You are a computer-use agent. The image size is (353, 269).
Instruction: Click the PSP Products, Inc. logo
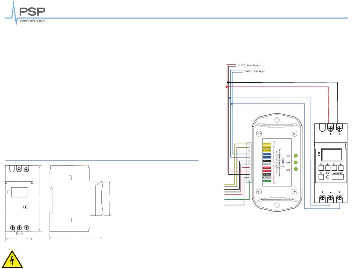coord(25,14)
